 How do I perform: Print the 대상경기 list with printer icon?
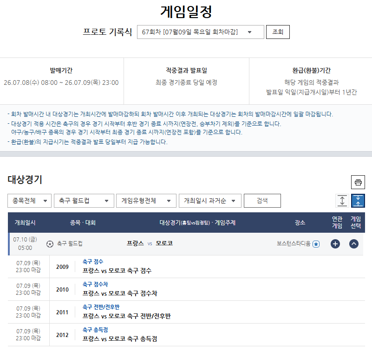358,182
